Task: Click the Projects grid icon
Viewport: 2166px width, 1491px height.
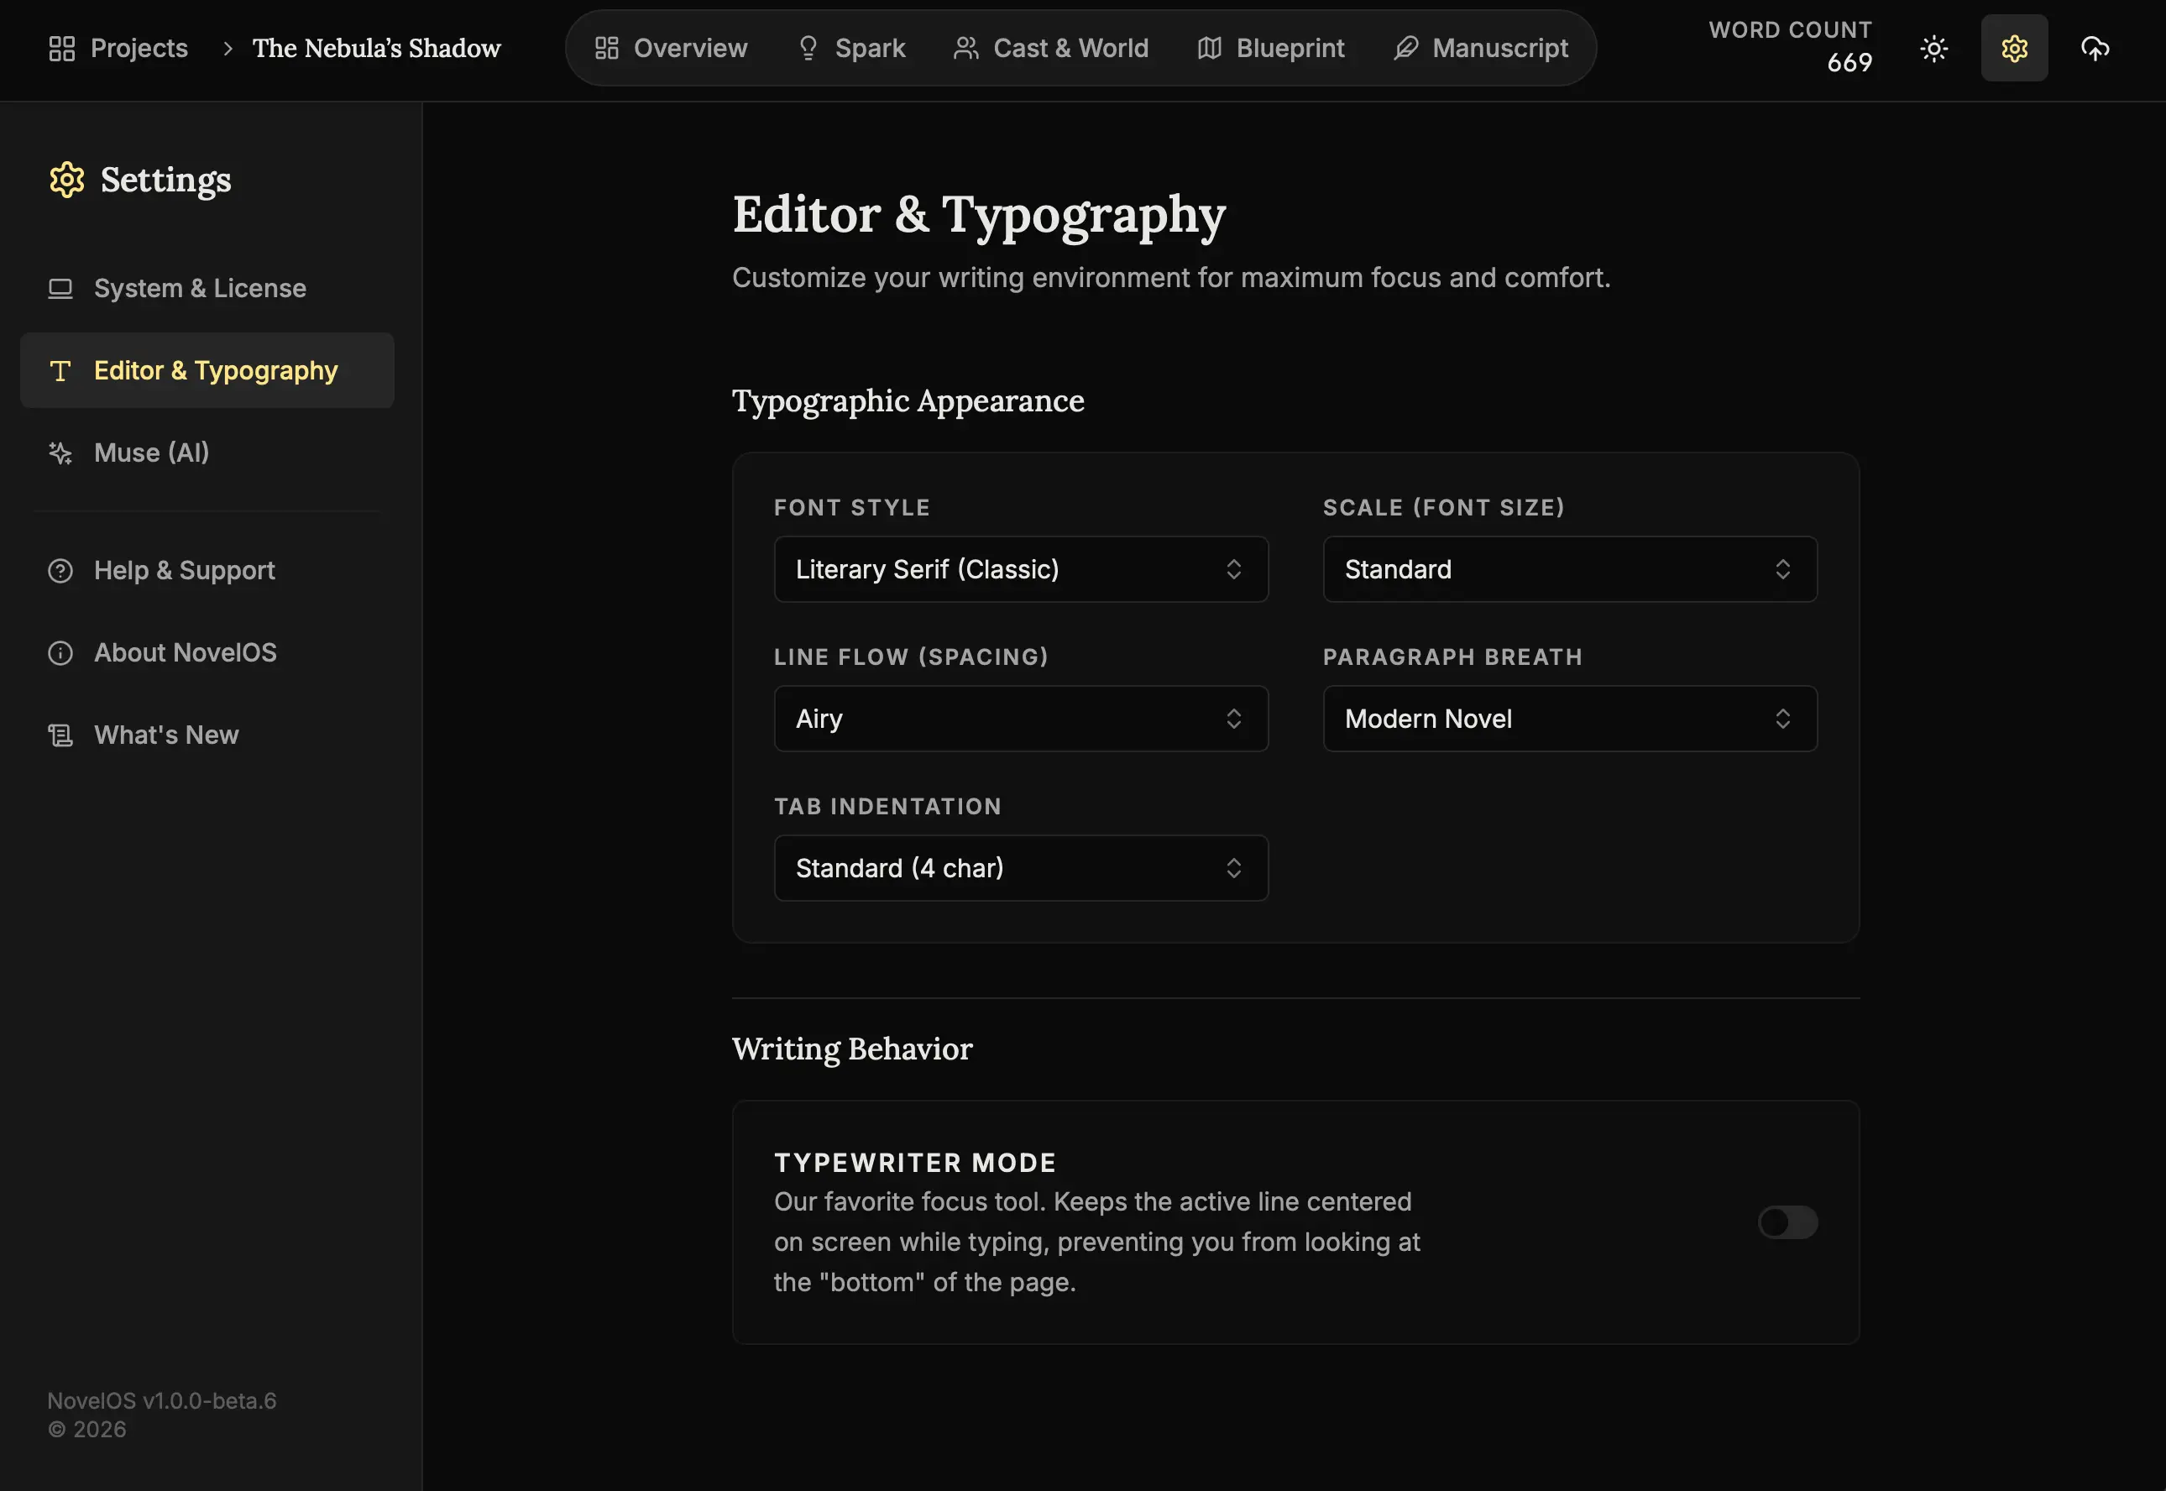Action: 61,49
